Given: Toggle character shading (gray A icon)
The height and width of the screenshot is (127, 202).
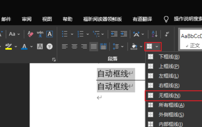Looking at the screenshot, I should tap(40, 46).
